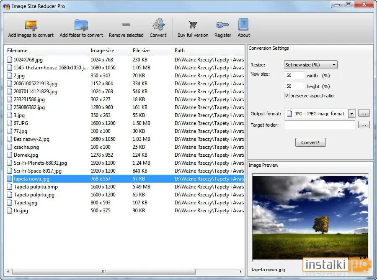377x280 pixels.
Task: Select the file Bez nazwy-2.jpg
Action: pyautogui.click(x=31, y=139)
